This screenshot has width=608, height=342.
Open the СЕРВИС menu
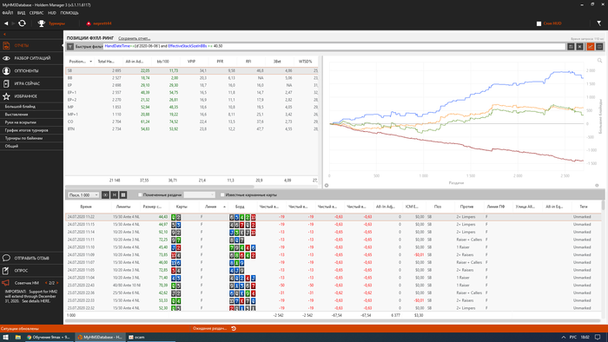click(36, 13)
